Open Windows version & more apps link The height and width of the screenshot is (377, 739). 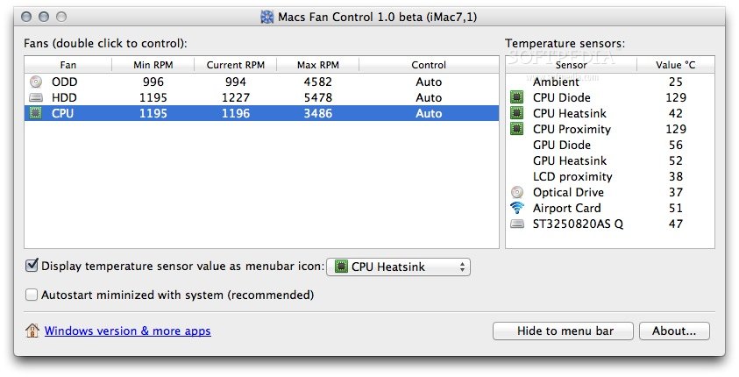tap(128, 331)
